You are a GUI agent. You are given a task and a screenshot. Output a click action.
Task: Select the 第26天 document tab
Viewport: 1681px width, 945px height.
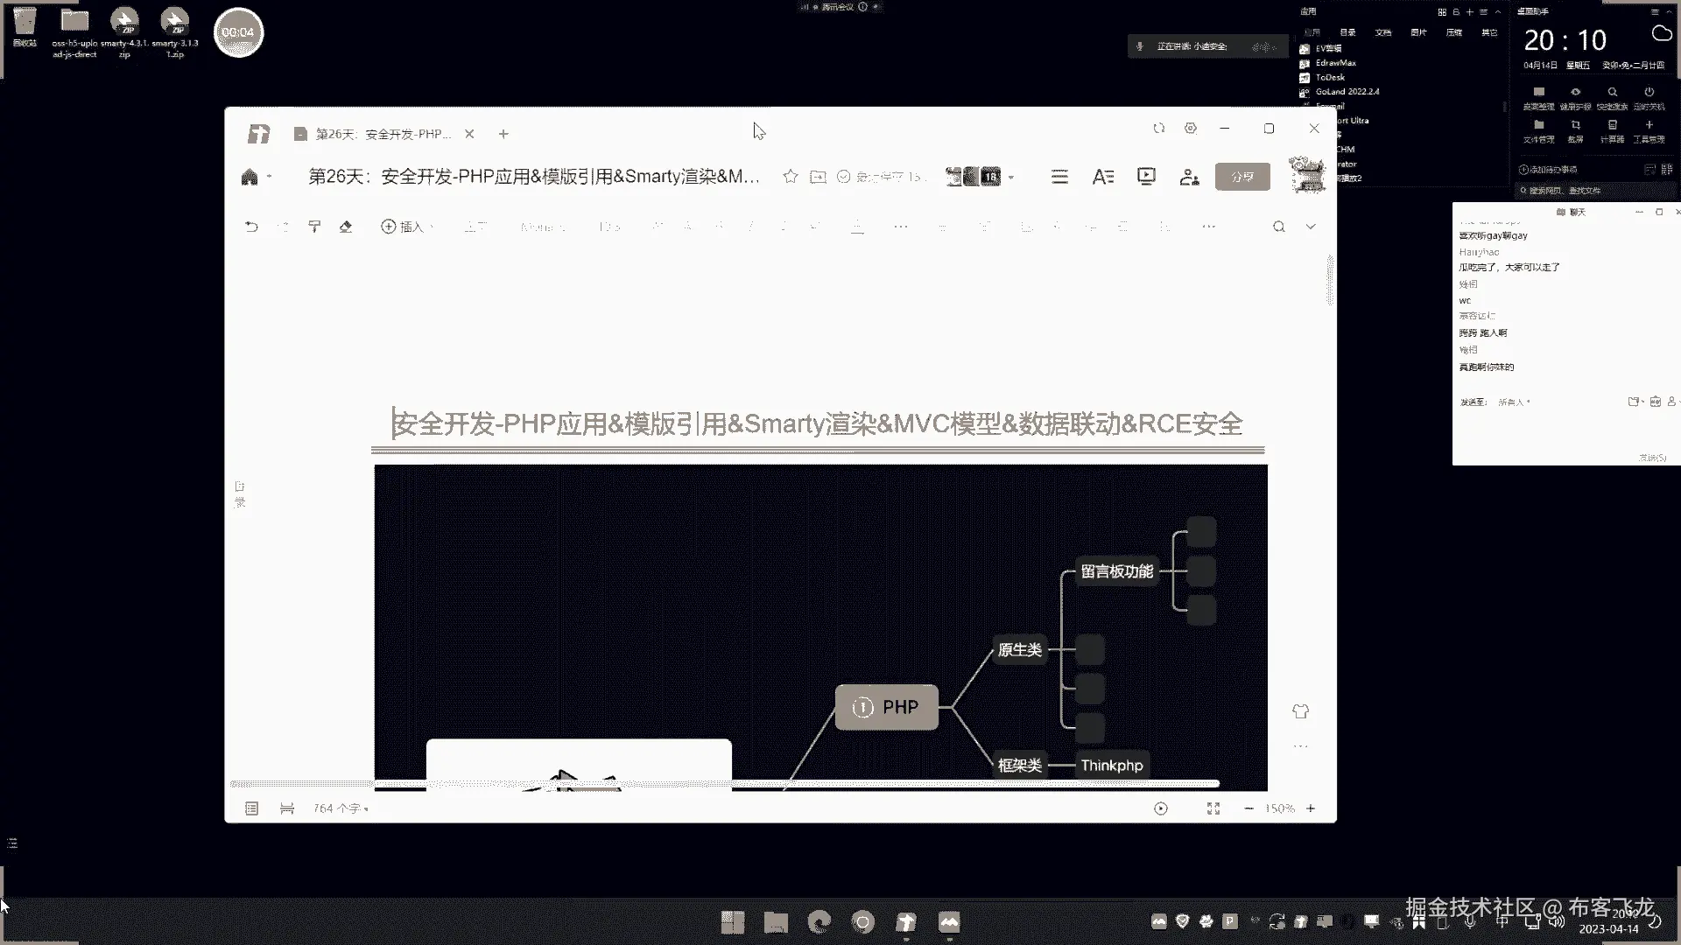[x=383, y=134]
